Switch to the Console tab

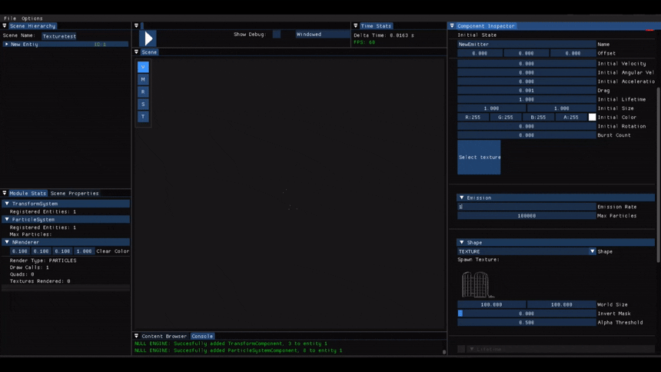click(x=202, y=336)
